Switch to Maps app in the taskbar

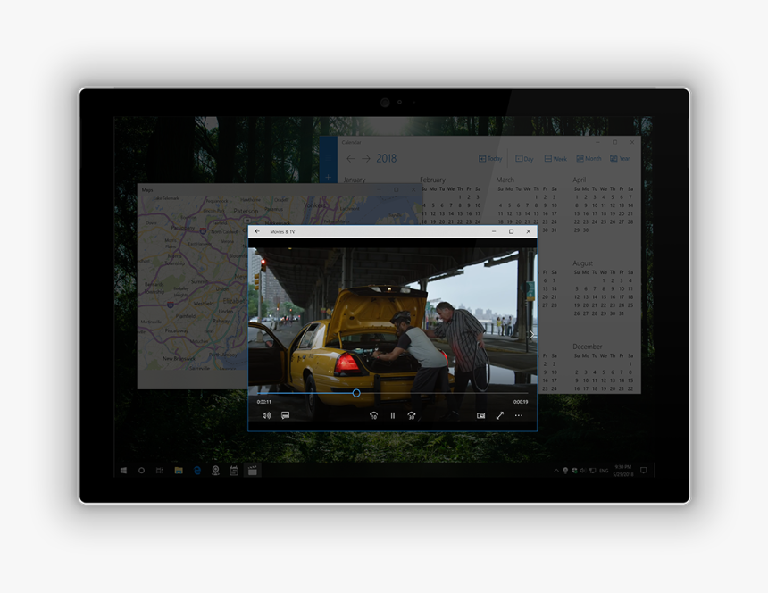(x=215, y=471)
